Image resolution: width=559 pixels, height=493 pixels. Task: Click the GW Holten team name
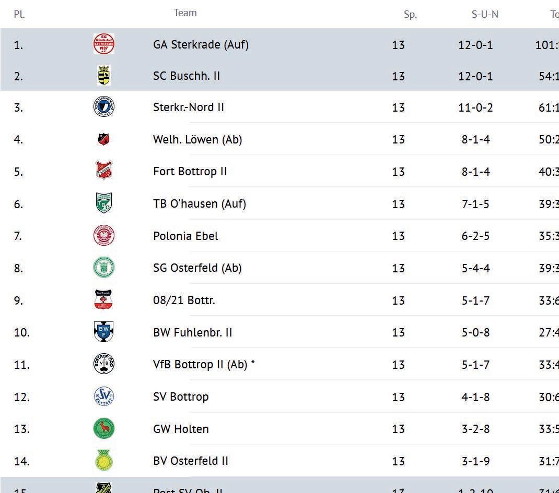[x=181, y=429]
